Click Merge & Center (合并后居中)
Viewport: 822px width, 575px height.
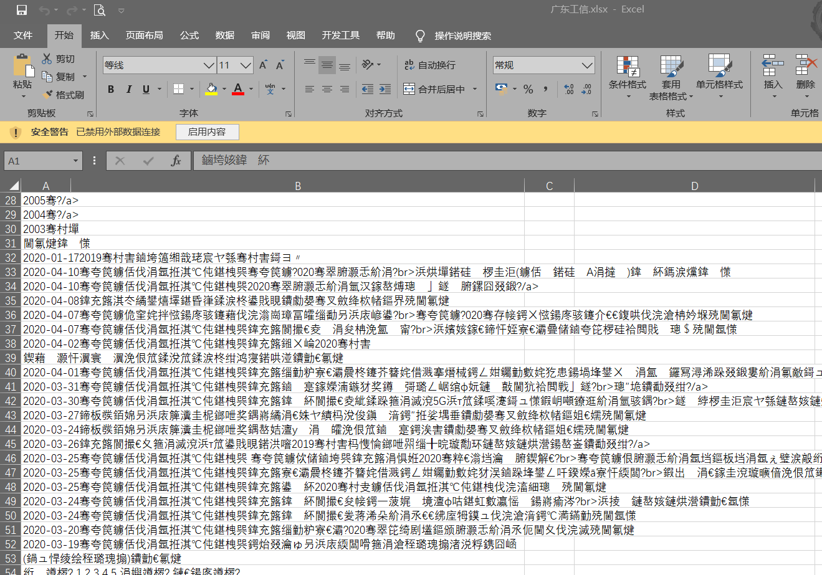pyautogui.click(x=434, y=89)
